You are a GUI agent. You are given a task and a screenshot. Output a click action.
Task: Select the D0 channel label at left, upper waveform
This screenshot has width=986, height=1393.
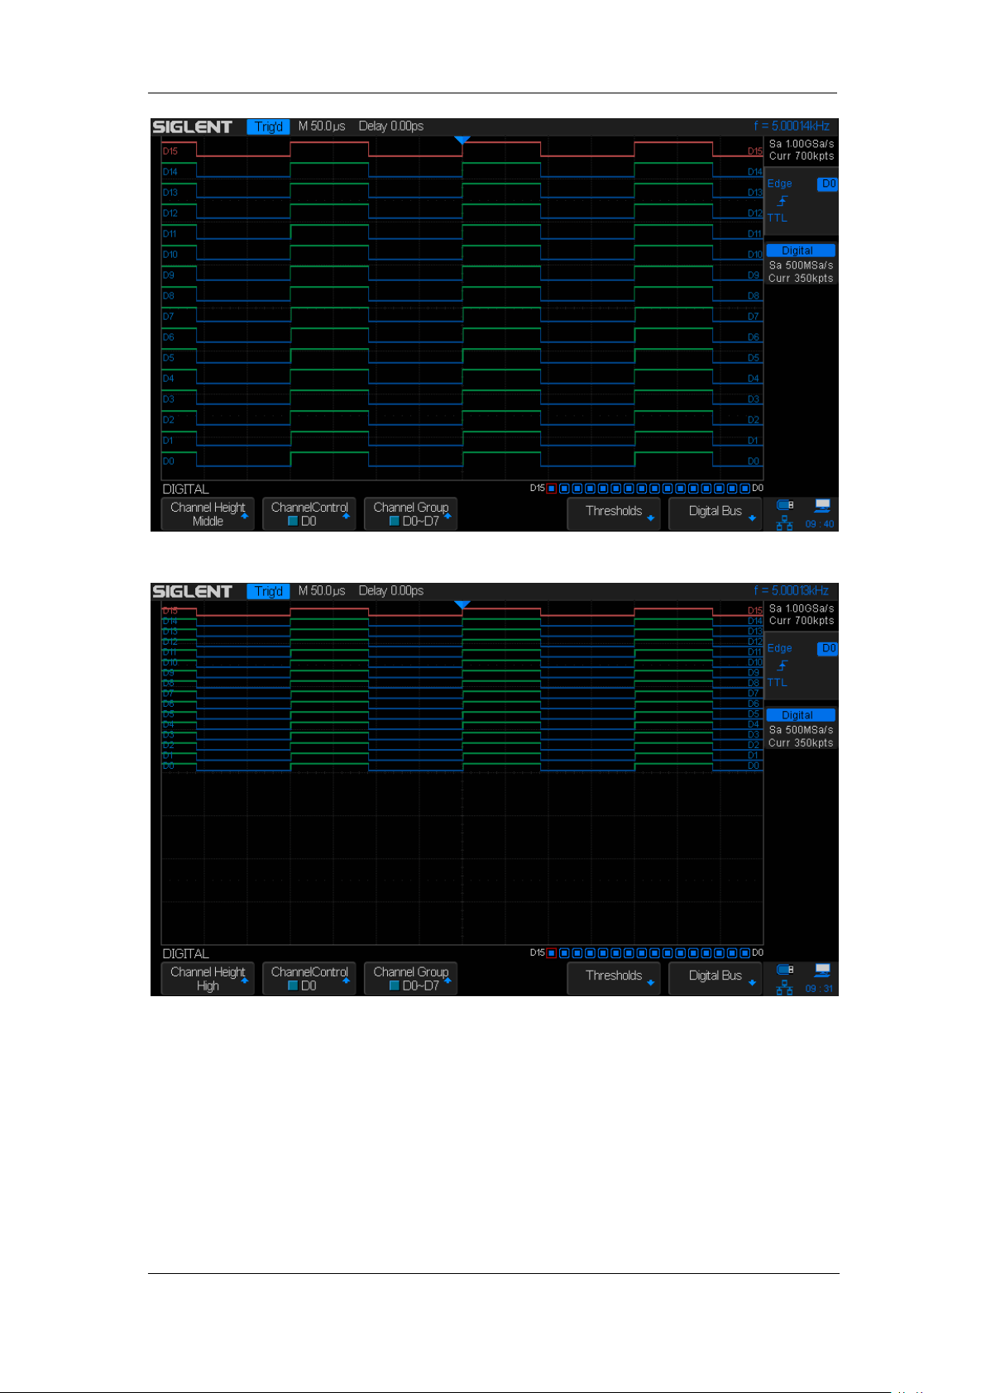click(168, 461)
